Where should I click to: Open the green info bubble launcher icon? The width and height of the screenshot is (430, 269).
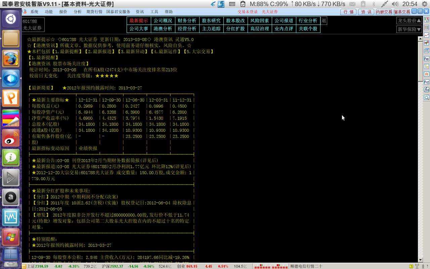pyautogui.click(x=11, y=157)
